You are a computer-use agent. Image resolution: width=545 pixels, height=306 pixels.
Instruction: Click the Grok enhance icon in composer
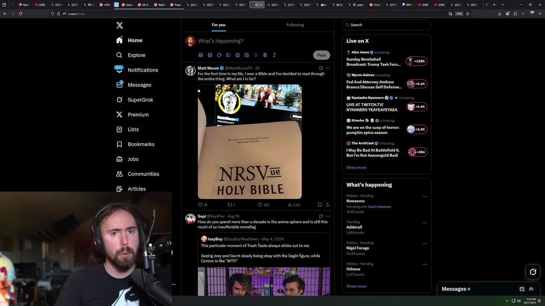coord(219,55)
